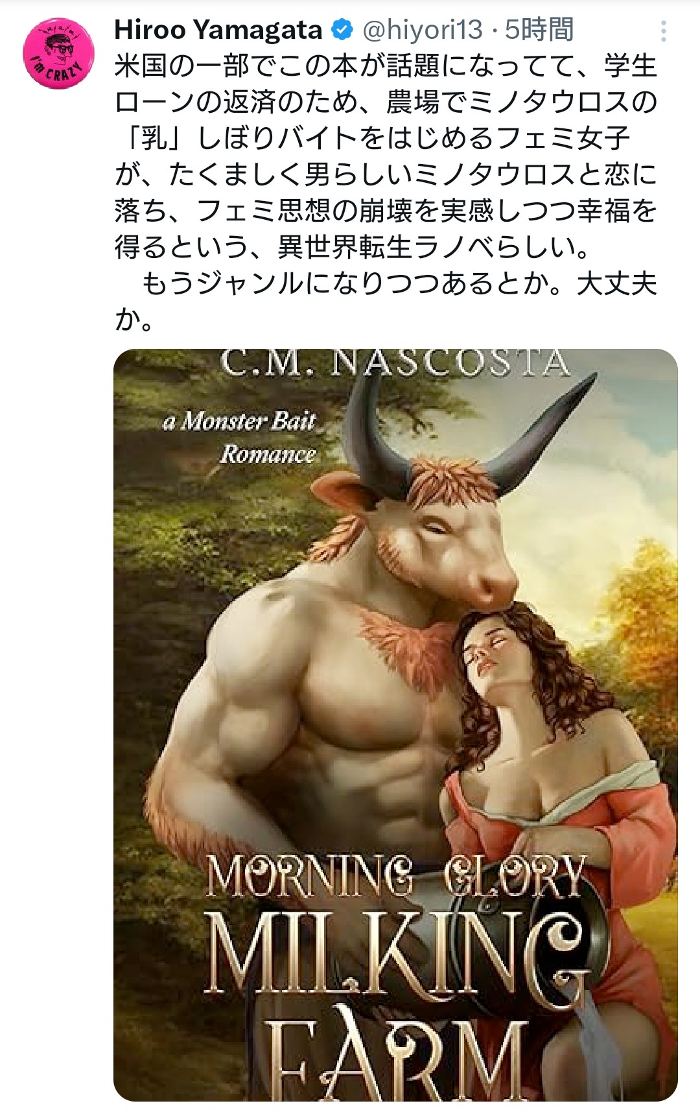Image resolution: width=700 pixels, height=1110 pixels.
Task: Click the tweet line もうジャンルになりつつあるとか
Action: (399, 283)
